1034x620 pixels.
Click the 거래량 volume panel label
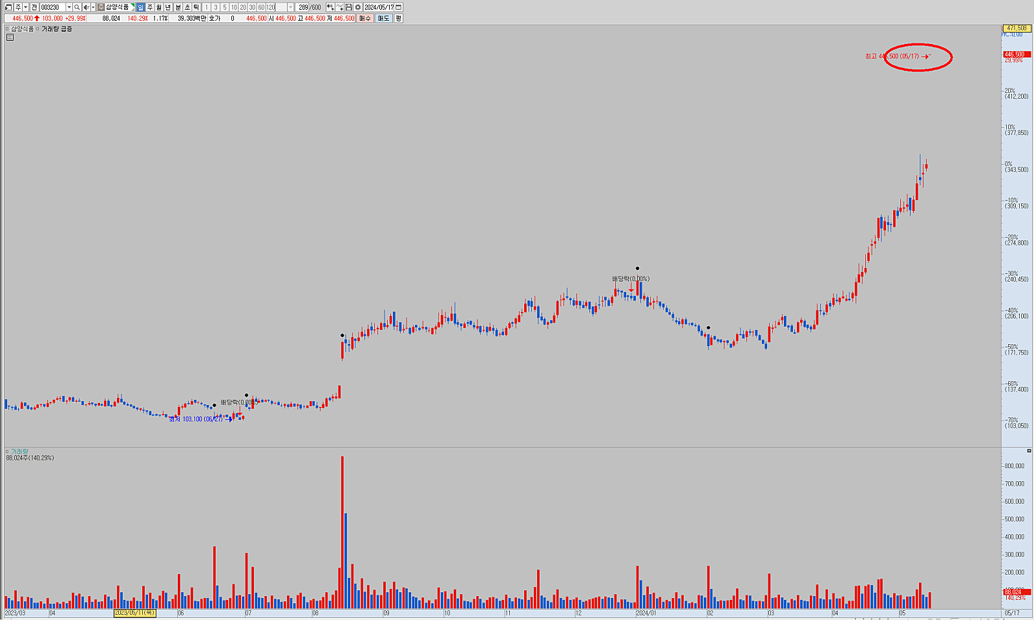[x=19, y=451]
